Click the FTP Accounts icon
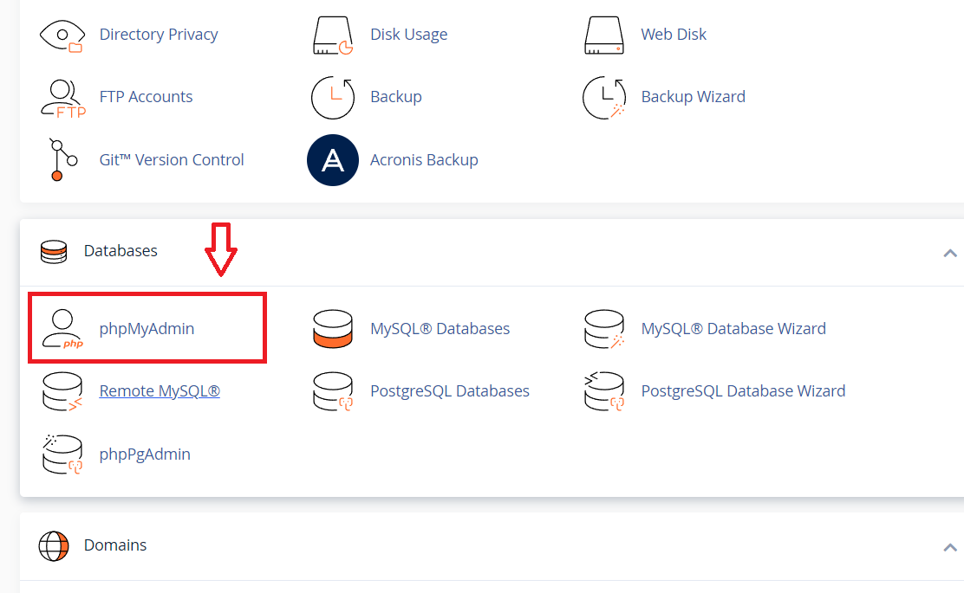964x593 pixels. tap(62, 97)
